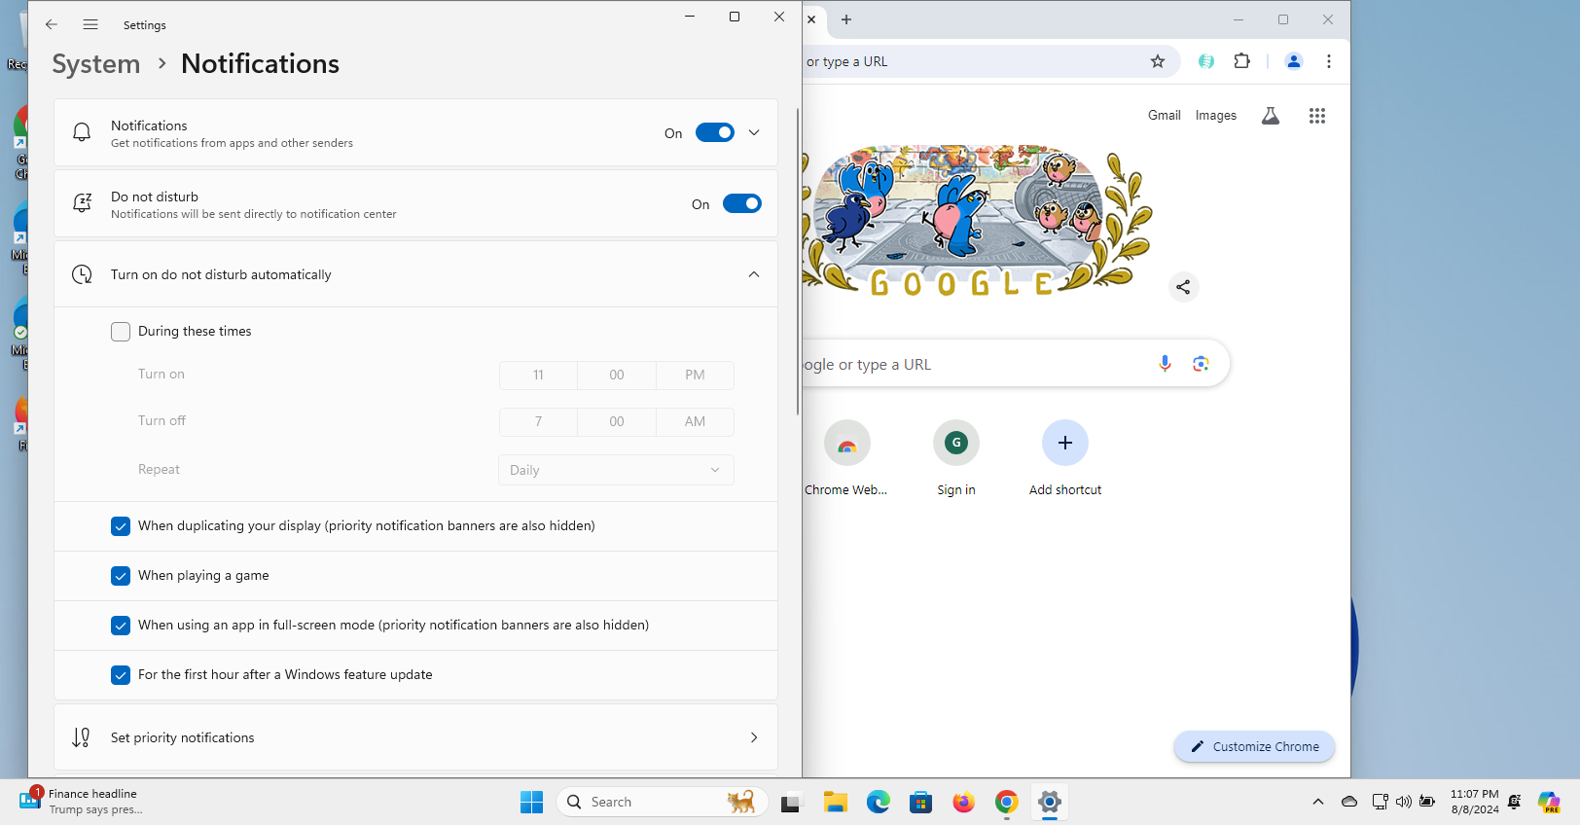Select Turn on minutes field 00
The image size is (1580, 825).
click(x=617, y=375)
